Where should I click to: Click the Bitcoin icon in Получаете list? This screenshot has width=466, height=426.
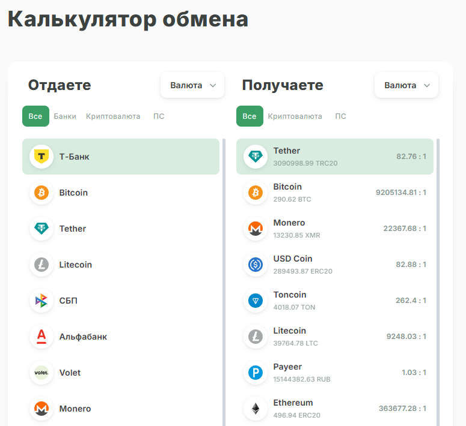pyautogui.click(x=256, y=193)
